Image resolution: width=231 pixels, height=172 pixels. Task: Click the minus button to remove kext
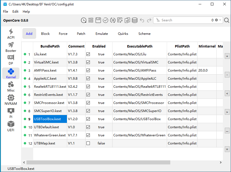click(x=227, y=75)
